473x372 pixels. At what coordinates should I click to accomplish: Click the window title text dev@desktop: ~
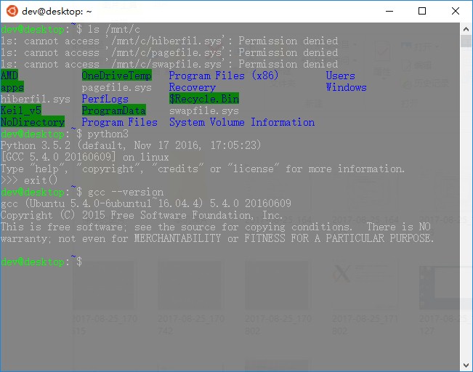click(x=57, y=12)
